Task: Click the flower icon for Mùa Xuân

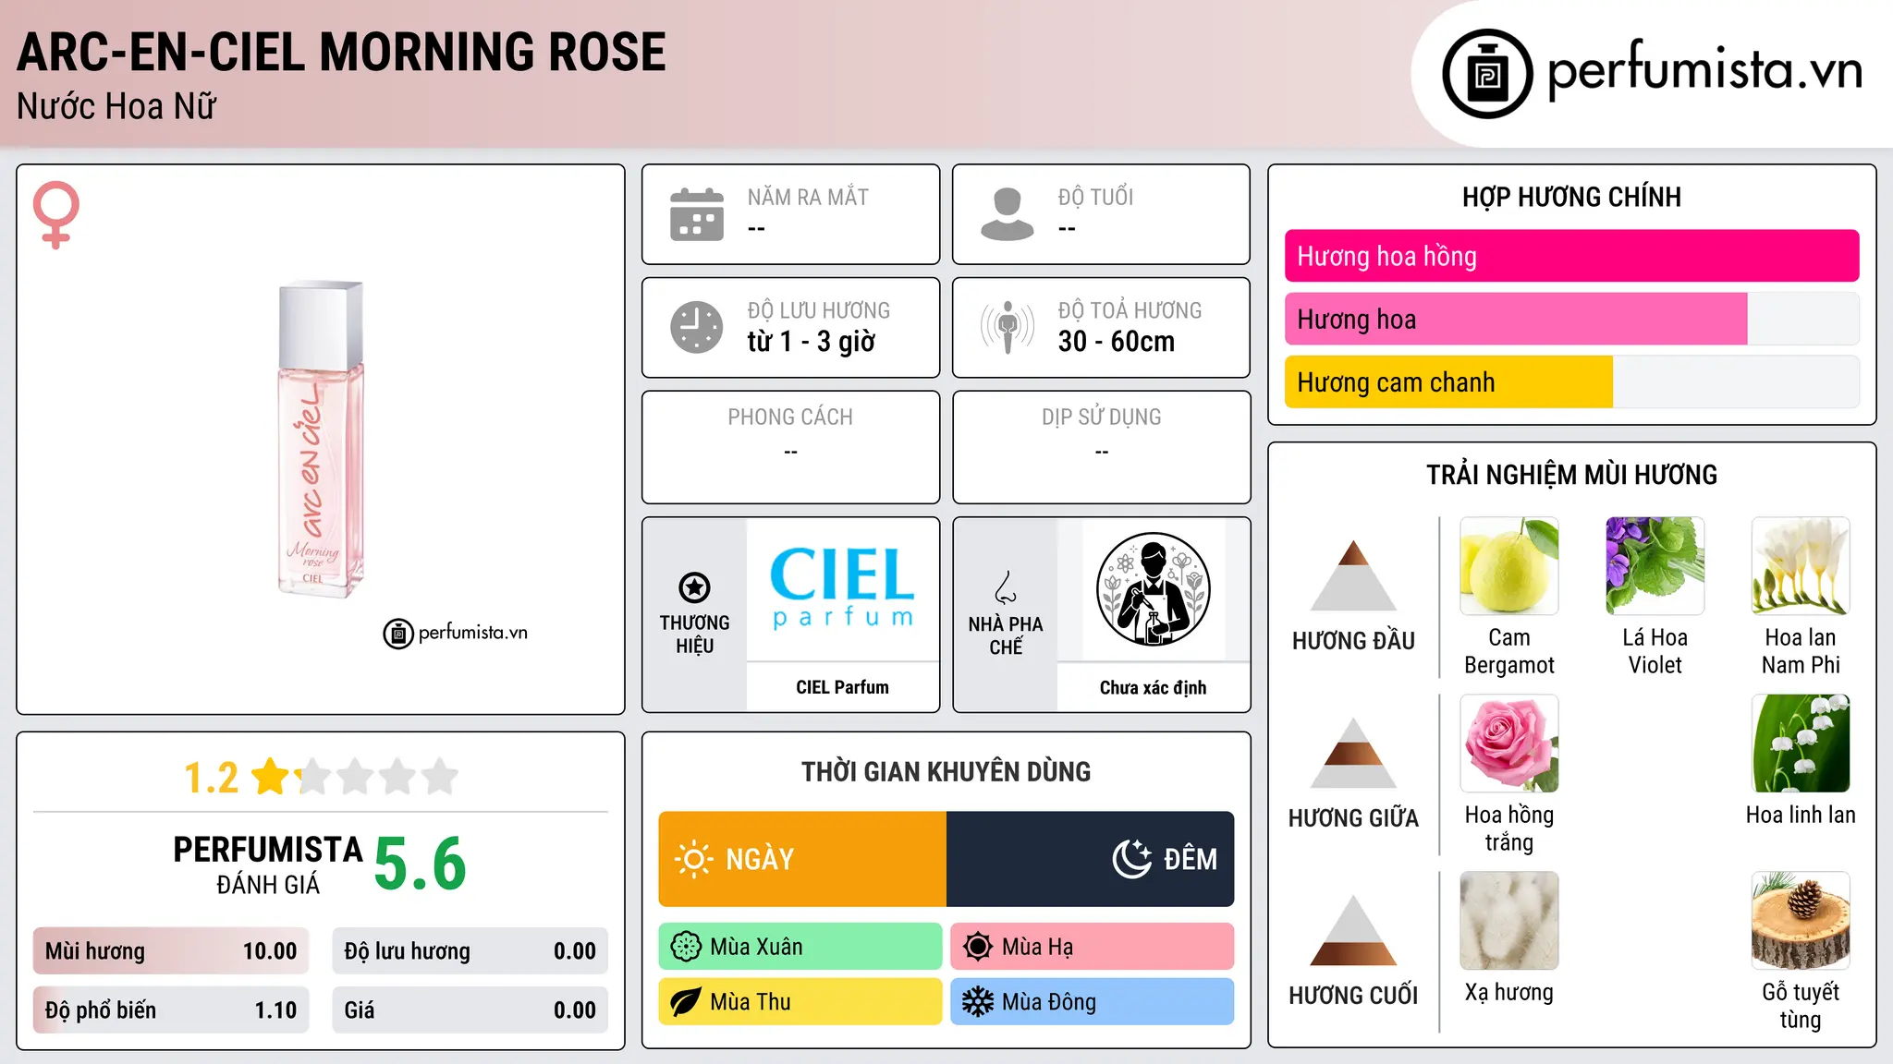Action: (686, 947)
